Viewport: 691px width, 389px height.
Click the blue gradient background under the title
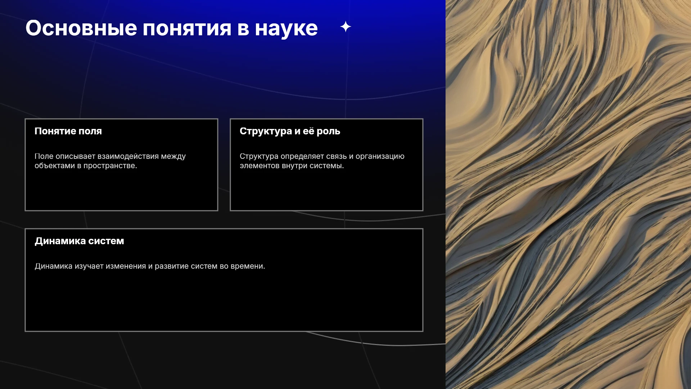(216, 72)
